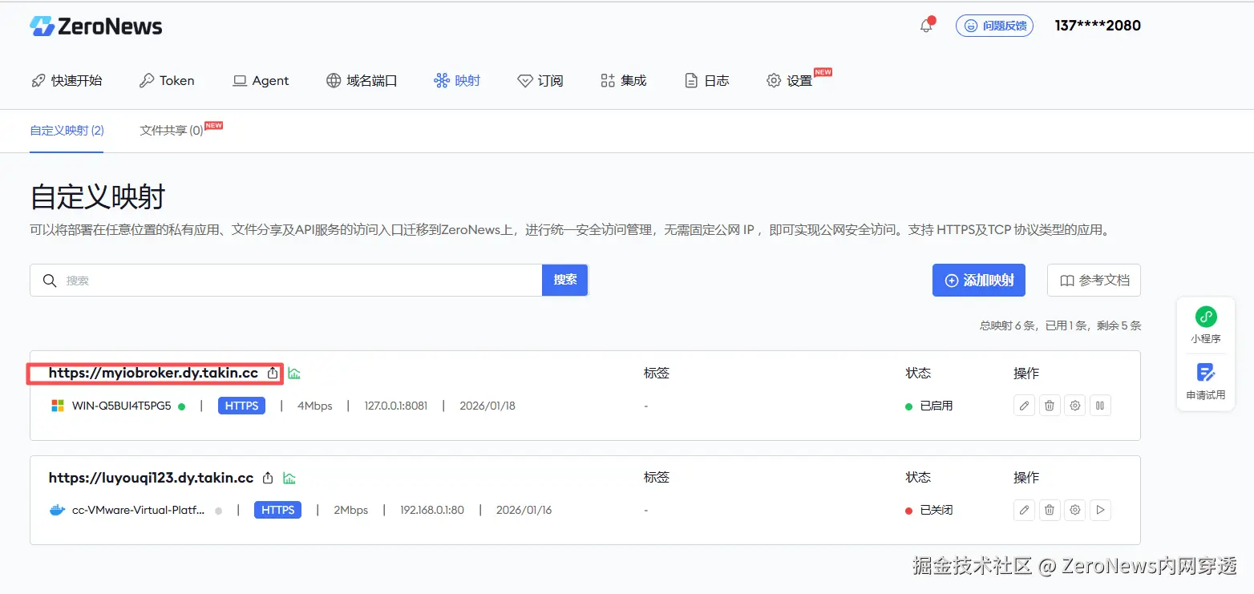Open settings gear for luyouqi123 mapping
The height and width of the screenshot is (594, 1254).
pyautogui.click(x=1075, y=510)
